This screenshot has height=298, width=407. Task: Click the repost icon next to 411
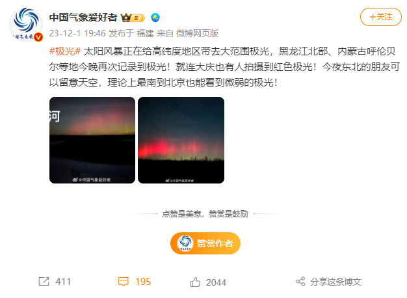(44, 282)
